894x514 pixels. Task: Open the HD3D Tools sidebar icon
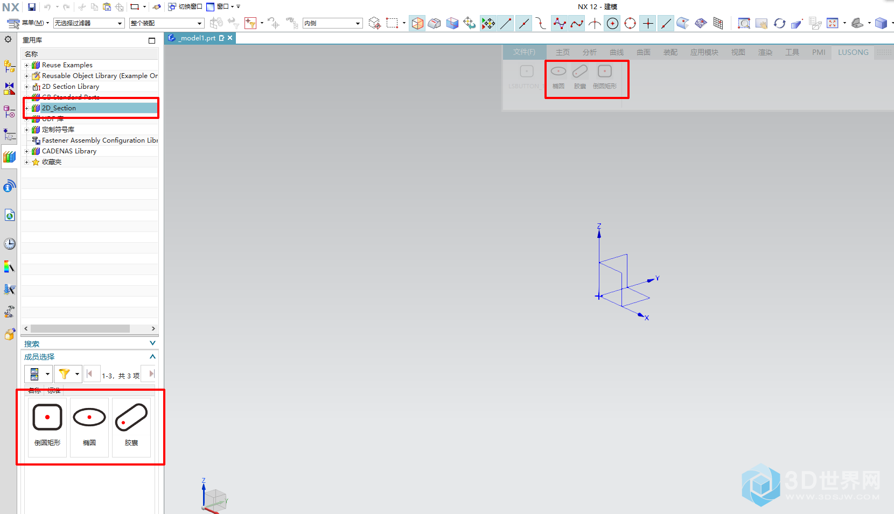click(9, 187)
